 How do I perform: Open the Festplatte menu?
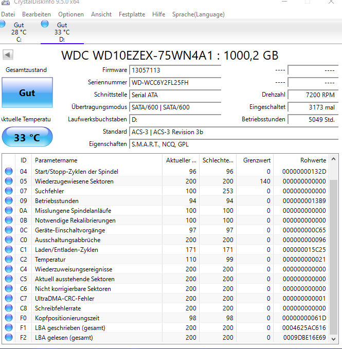point(132,14)
